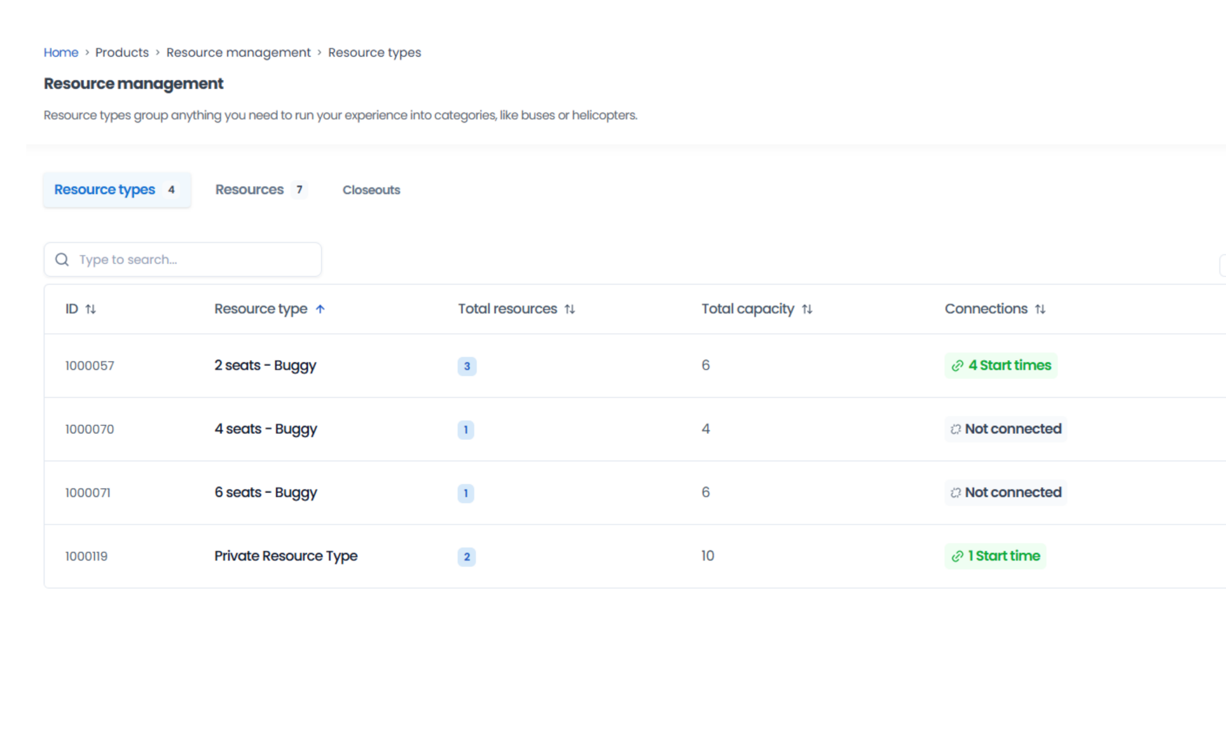Image resolution: width=1226 pixels, height=752 pixels.
Task: Click the Connections column sort icon
Action: (1040, 309)
